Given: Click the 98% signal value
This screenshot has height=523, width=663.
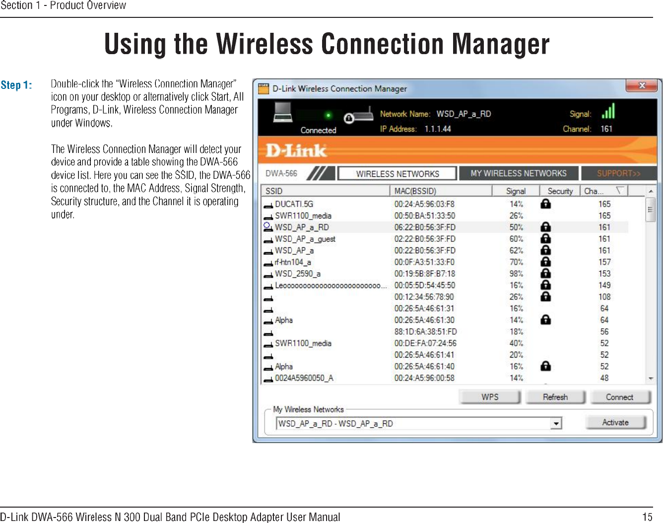Looking at the screenshot, I should point(517,274).
